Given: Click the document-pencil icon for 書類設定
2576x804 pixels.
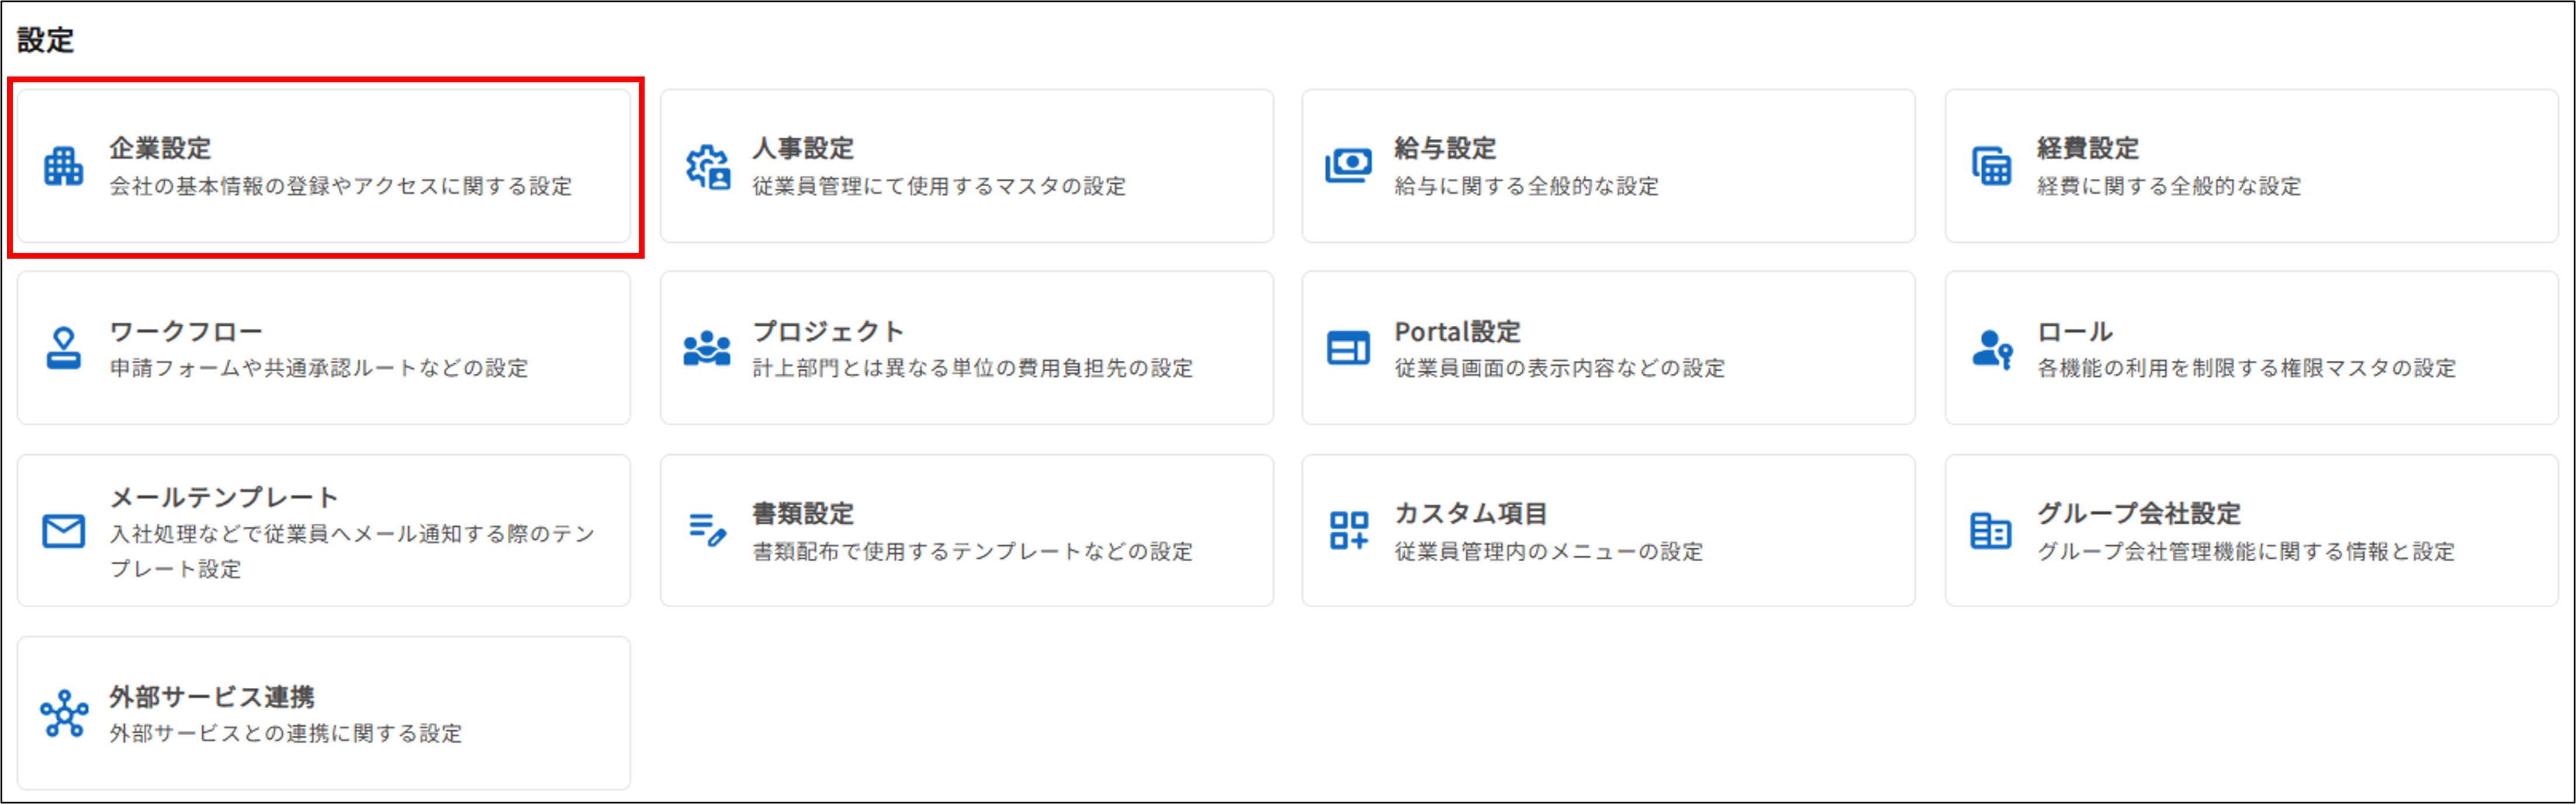Looking at the screenshot, I should pos(707,530).
